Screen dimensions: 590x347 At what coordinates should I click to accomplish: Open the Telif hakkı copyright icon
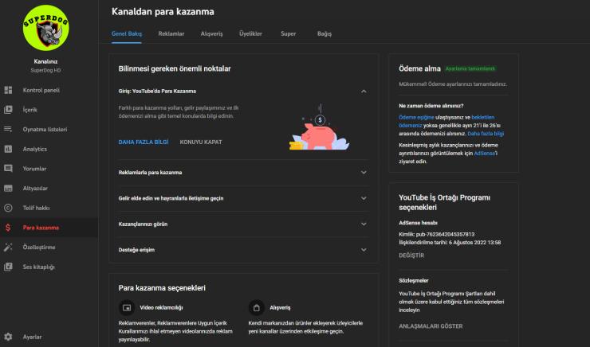pyautogui.click(x=8, y=208)
